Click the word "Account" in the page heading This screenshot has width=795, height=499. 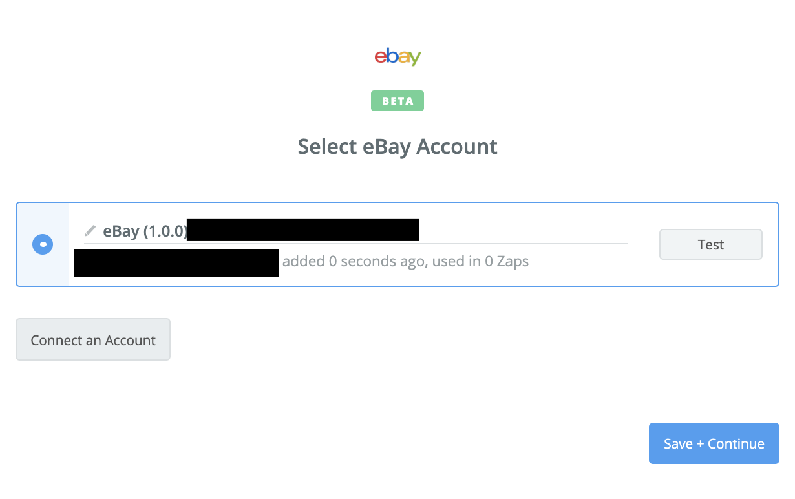pos(456,147)
